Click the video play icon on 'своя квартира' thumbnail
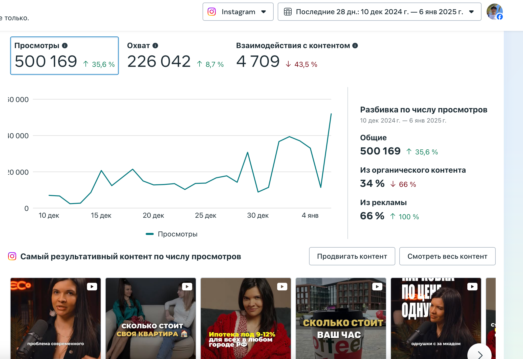The image size is (523, 359). [x=187, y=287]
